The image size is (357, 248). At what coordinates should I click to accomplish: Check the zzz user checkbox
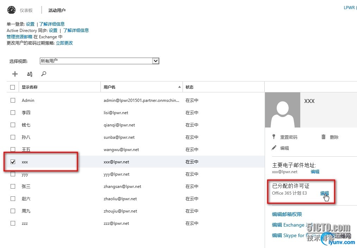click(x=13, y=223)
